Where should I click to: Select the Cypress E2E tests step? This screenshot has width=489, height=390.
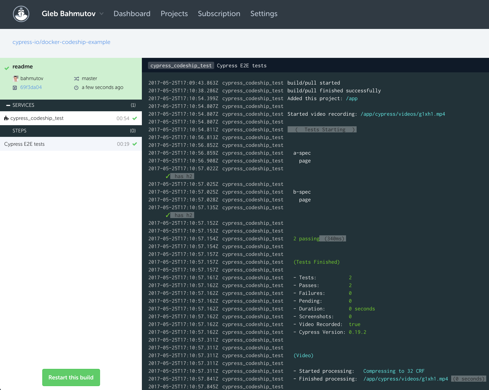[x=71, y=144]
